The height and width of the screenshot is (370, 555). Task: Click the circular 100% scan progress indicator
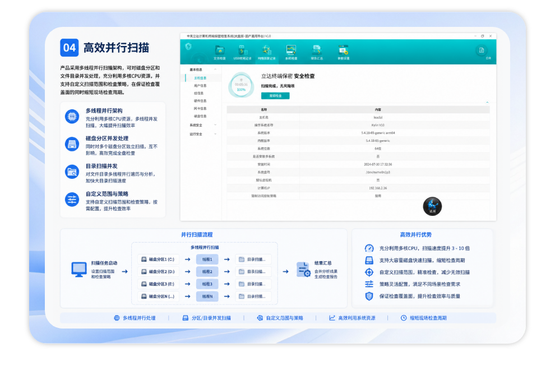241,85
